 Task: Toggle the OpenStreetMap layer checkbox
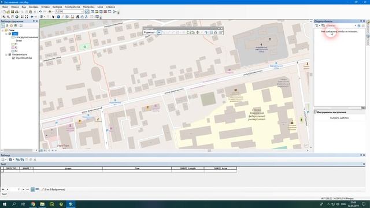(13, 58)
